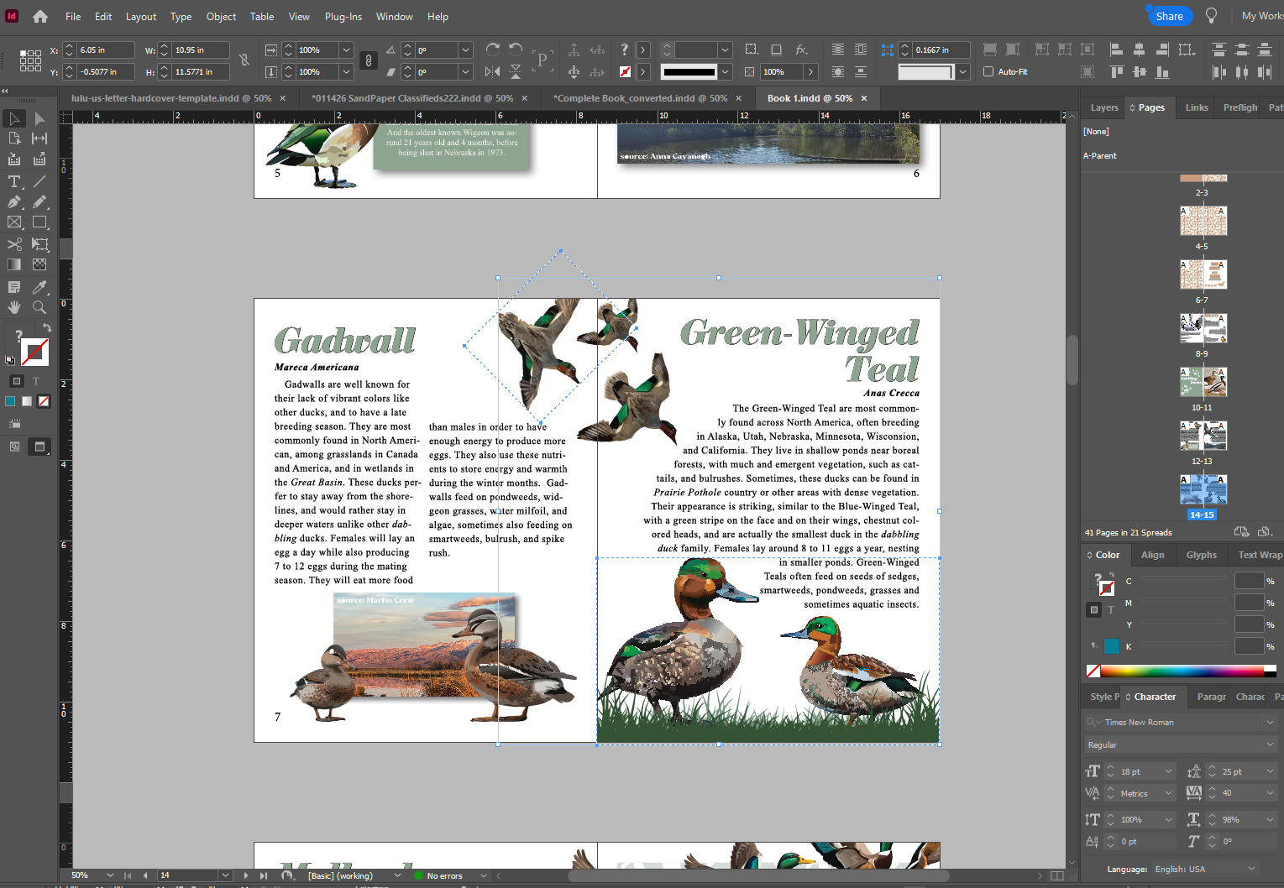This screenshot has height=888, width=1284.
Task: Go to next page arrow
Action: coord(245,875)
